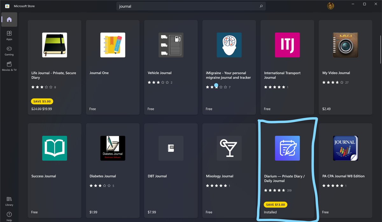Click the SAVE $13.00 badge on Diarium

(x=275, y=205)
